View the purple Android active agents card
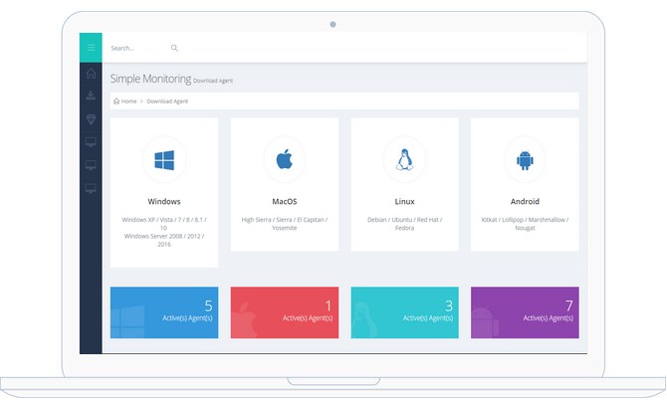Viewport: 667px width, 406px height. [525, 312]
